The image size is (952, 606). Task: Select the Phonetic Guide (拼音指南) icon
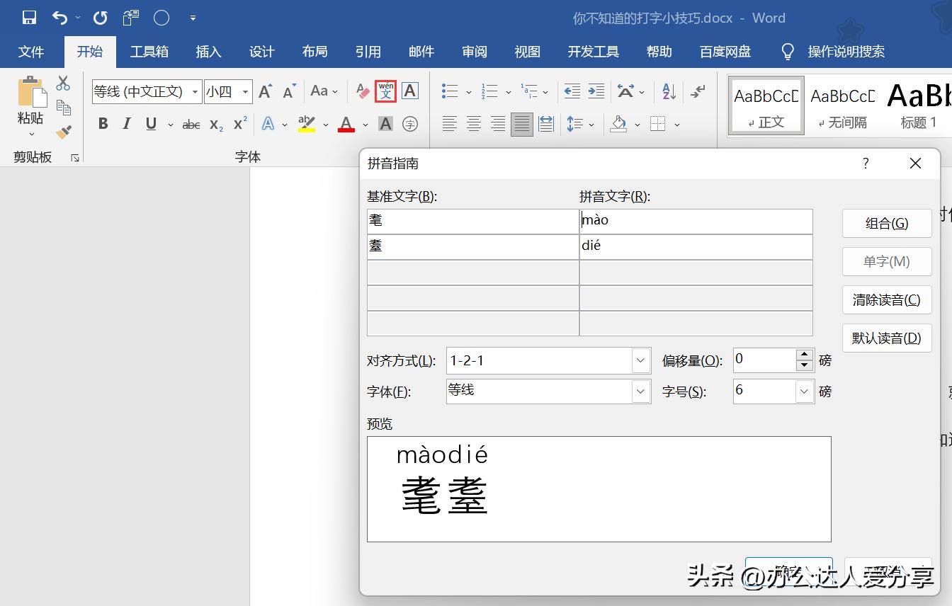pyautogui.click(x=385, y=91)
